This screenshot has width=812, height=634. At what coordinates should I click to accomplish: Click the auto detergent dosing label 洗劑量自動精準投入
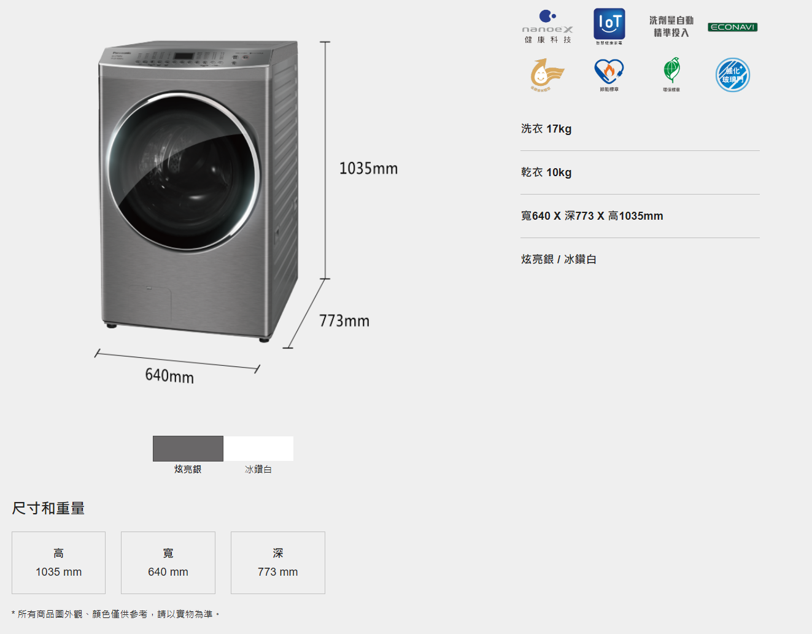coord(671,26)
